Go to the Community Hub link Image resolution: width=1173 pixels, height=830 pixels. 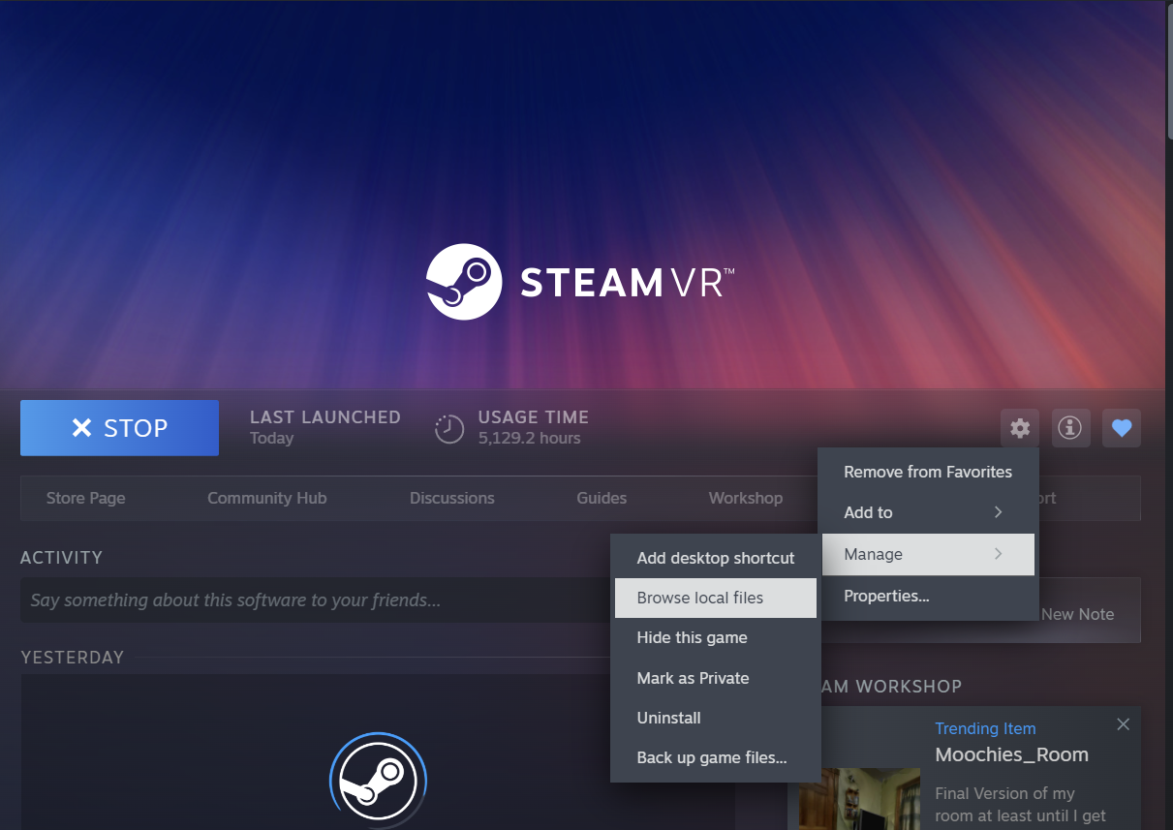point(266,498)
